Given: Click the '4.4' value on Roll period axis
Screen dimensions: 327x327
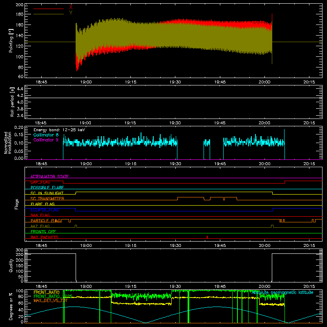Looking at the screenshot, I should (x=20, y=89).
